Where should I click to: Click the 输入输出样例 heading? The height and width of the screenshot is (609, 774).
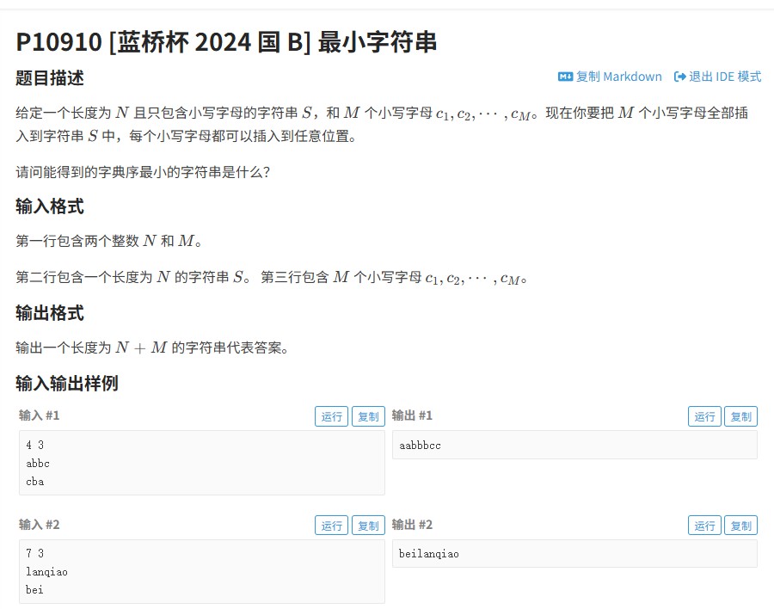[67, 384]
